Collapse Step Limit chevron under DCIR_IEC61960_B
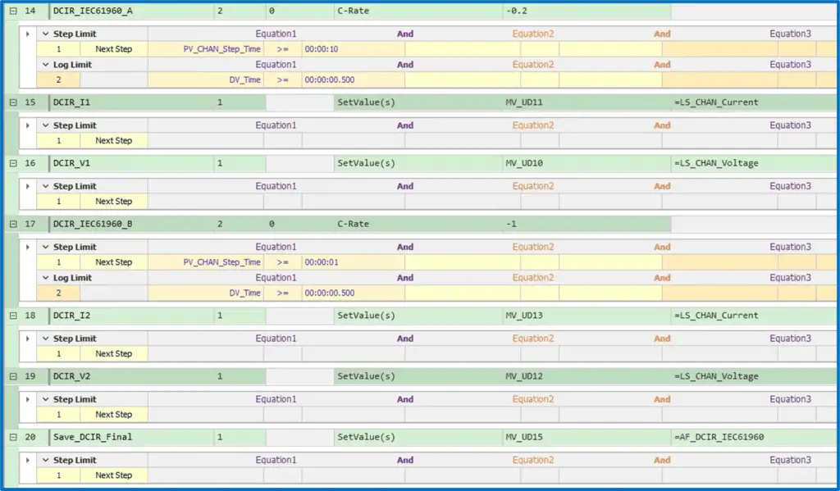This screenshot has height=491, width=840. pyautogui.click(x=46, y=247)
